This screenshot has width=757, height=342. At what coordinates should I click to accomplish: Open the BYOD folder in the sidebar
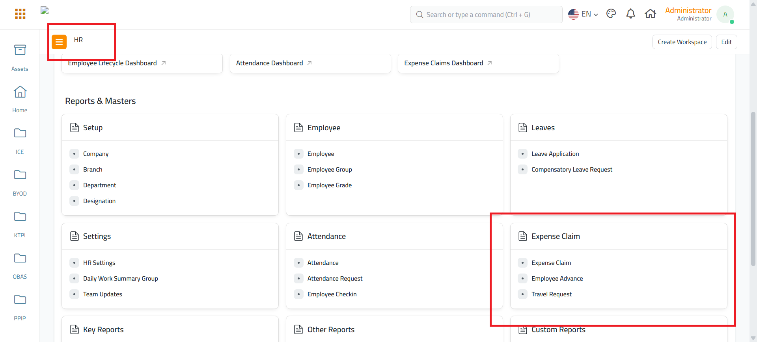pyautogui.click(x=20, y=183)
